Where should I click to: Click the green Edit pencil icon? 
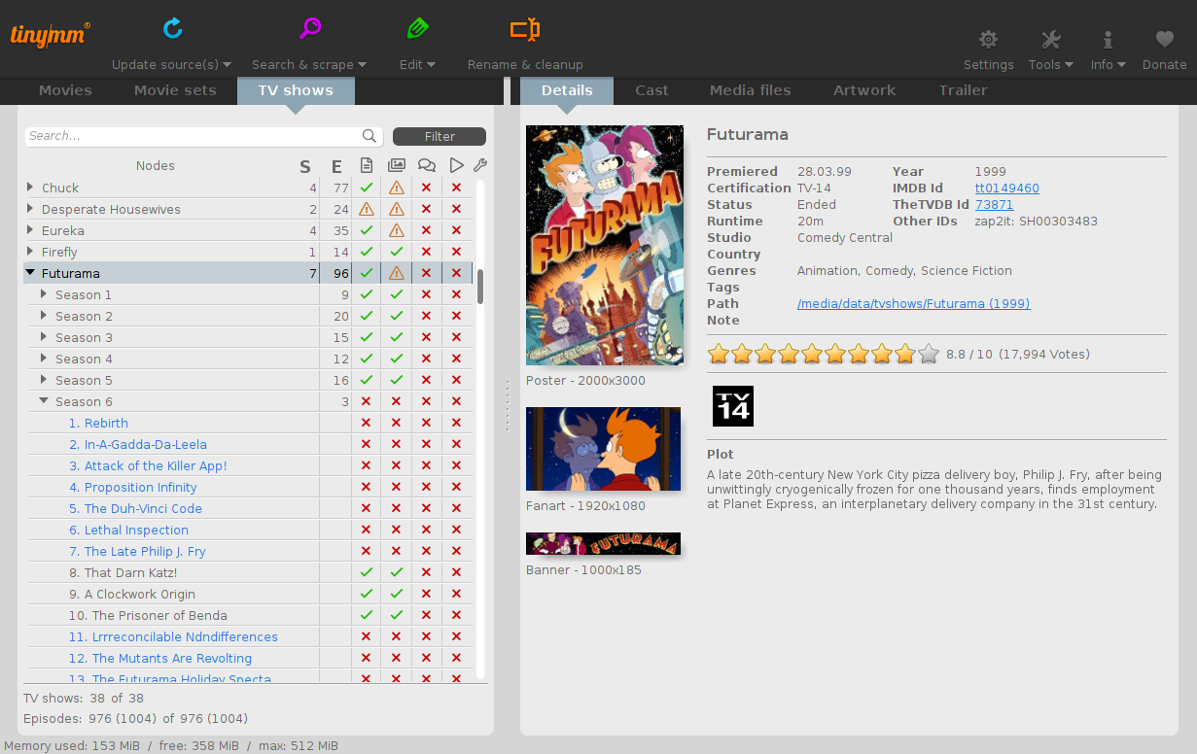pyautogui.click(x=417, y=28)
